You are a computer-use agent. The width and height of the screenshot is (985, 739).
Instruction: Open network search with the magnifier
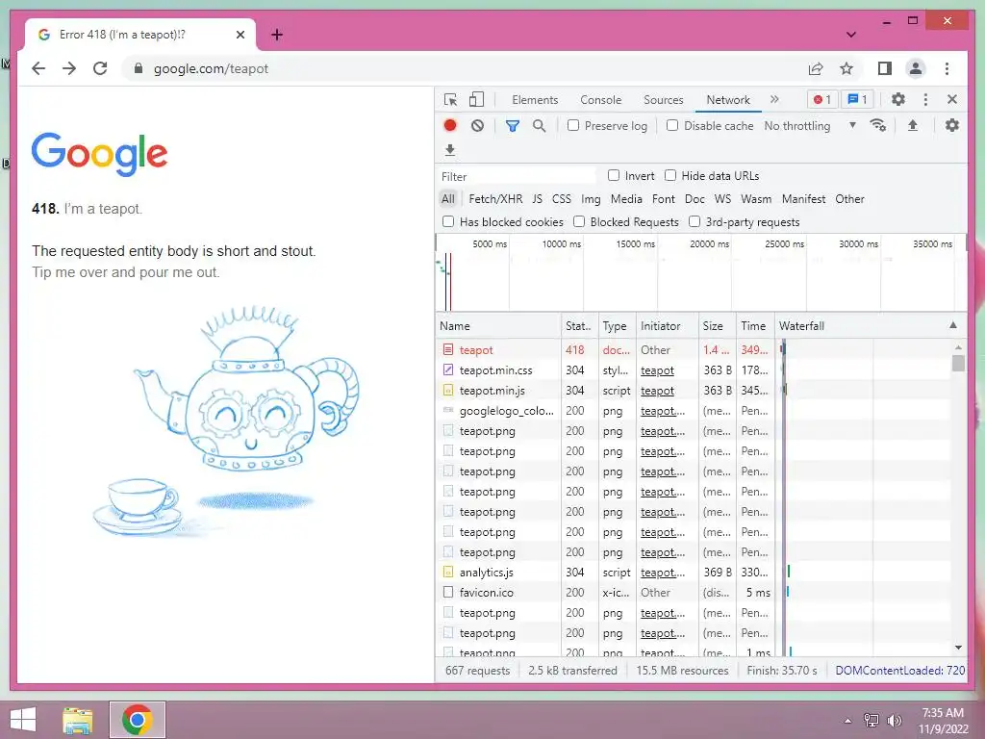539,126
